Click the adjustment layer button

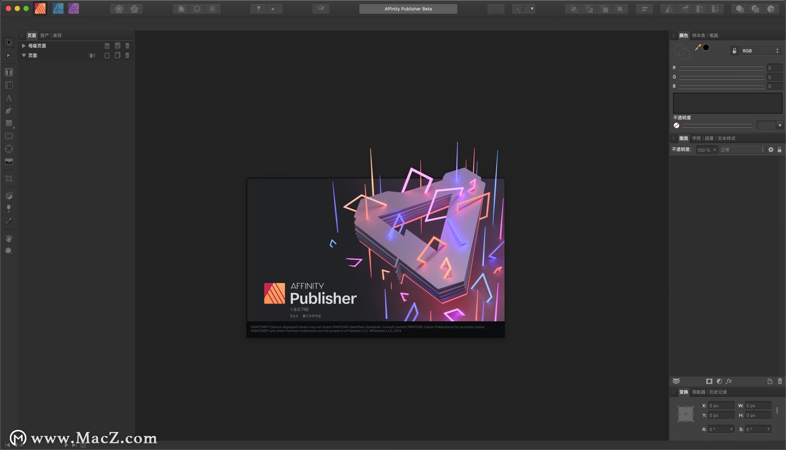[719, 381]
